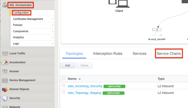Open the Policies menu item
Viewport: 188px width, 108px height.
(32, 25)
